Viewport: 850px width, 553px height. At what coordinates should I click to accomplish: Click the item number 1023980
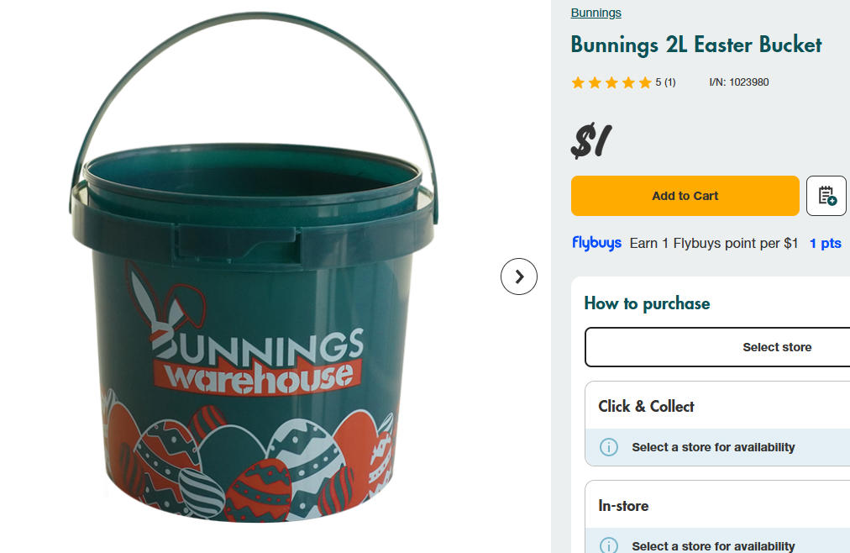coord(738,82)
